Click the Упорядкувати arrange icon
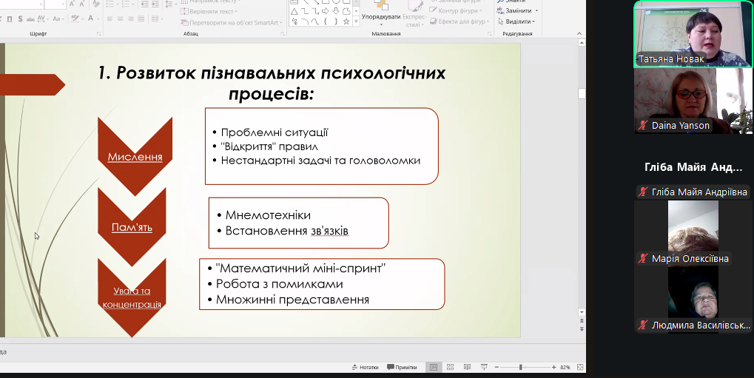The width and height of the screenshot is (754, 378). [380, 7]
